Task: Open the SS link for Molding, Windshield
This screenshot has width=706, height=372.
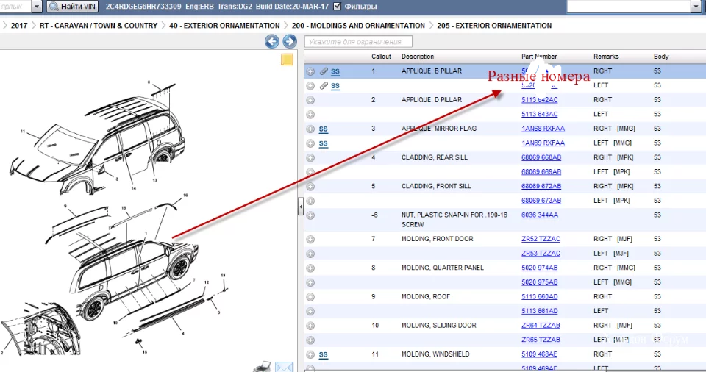Action: point(323,355)
